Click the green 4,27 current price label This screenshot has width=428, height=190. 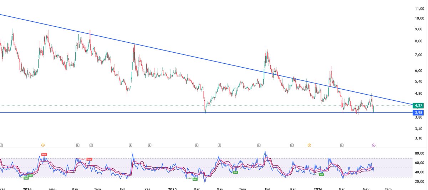coord(418,105)
